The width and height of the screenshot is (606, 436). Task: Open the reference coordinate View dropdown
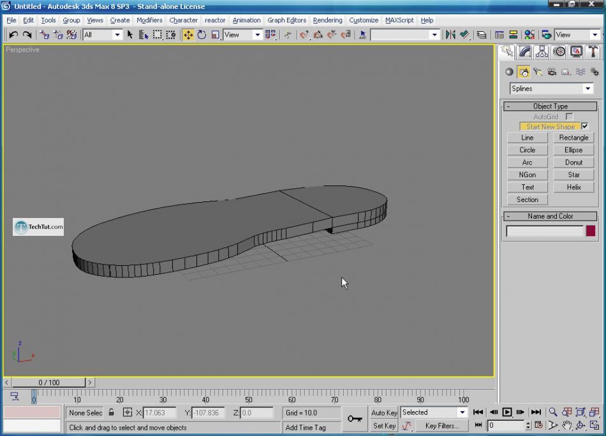pos(242,35)
